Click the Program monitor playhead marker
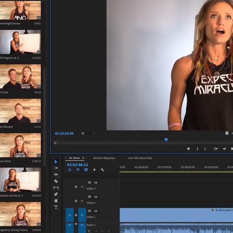This screenshot has height=233, width=233. (166, 139)
